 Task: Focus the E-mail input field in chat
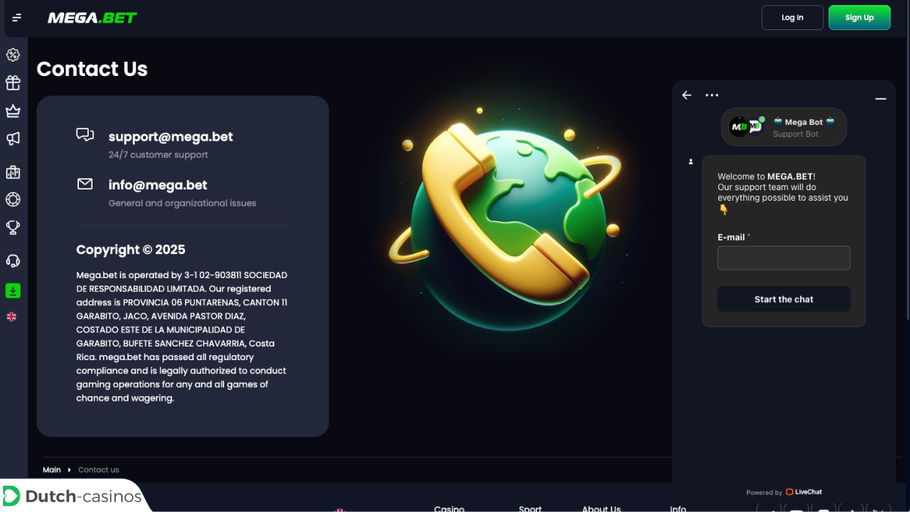784,258
